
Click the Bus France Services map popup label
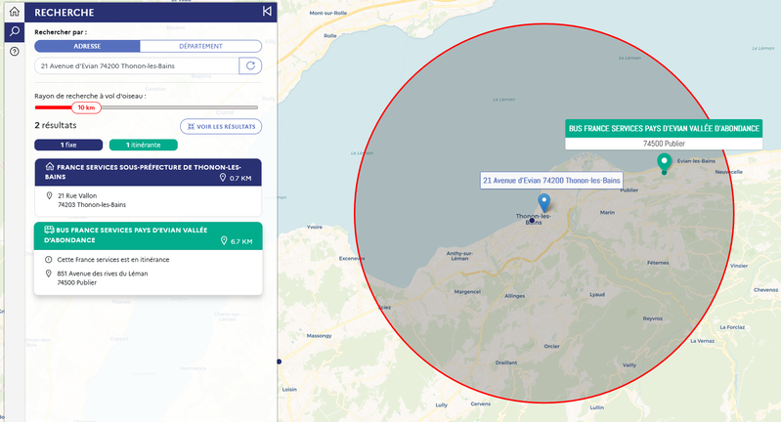664,128
